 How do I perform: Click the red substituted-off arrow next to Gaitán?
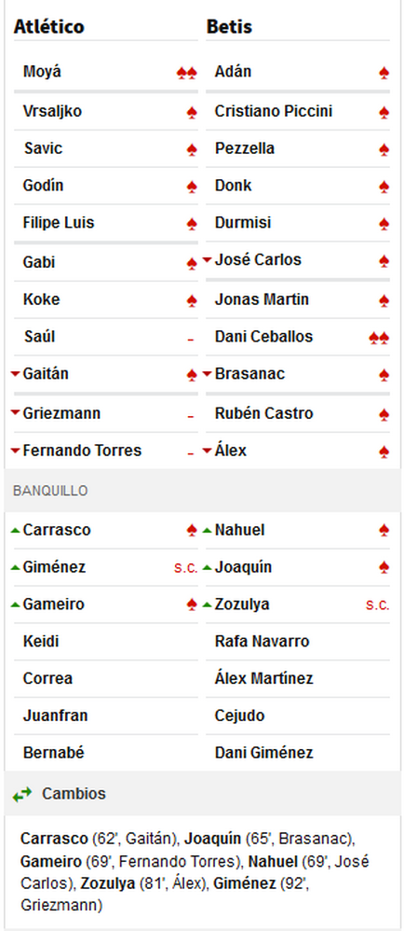tap(16, 374)
